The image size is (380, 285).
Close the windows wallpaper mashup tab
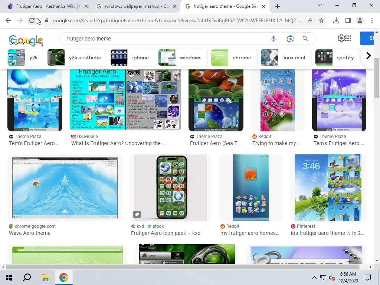(x=175, y=7)
